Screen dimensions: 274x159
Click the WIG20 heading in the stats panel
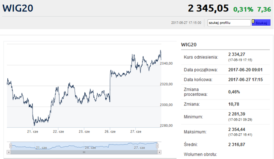[189, 45]
